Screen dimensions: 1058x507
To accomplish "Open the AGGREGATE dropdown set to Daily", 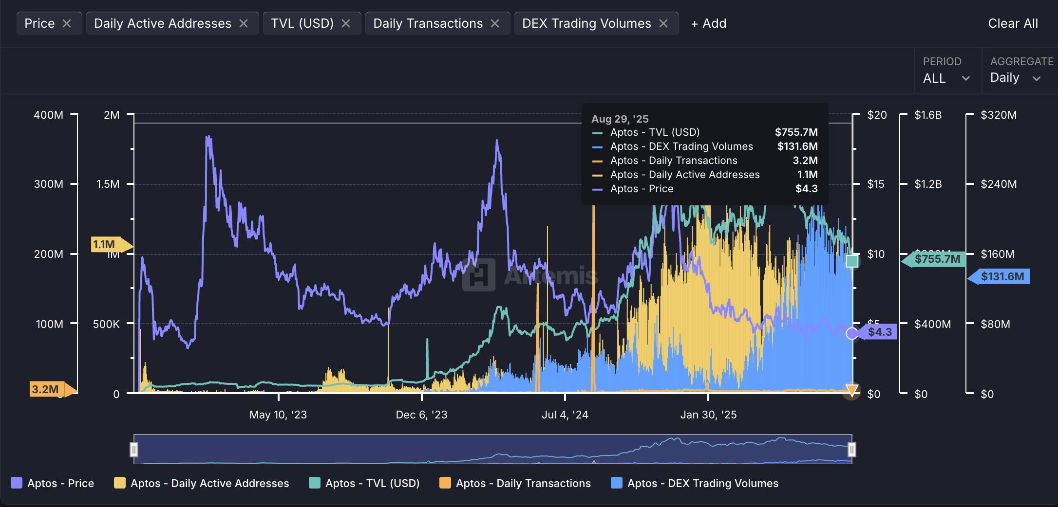I will pyautogui.click(x=1016, y=78).
